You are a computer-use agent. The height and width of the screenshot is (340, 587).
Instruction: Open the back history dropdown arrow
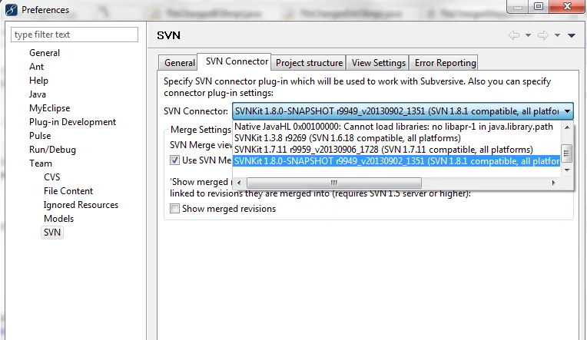(528, 35)
